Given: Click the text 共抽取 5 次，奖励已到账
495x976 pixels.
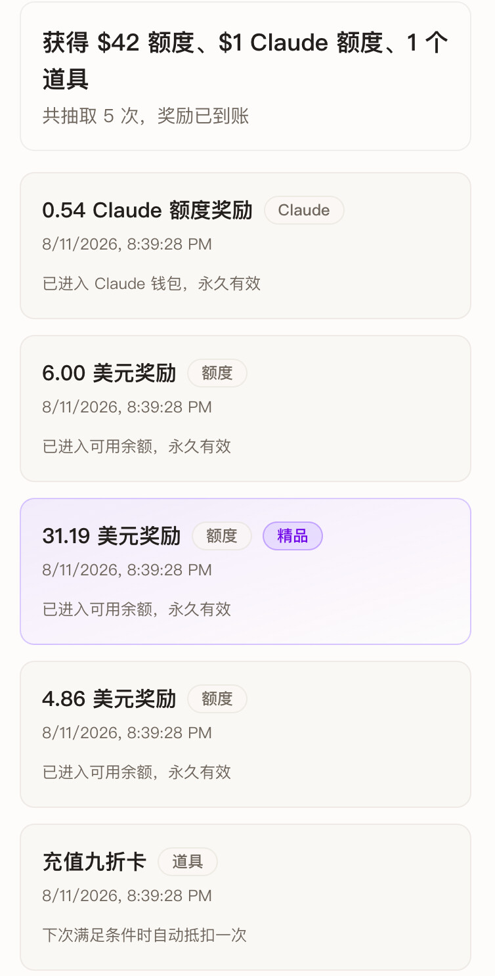Looking at the screenshot, I should point(146,116).
